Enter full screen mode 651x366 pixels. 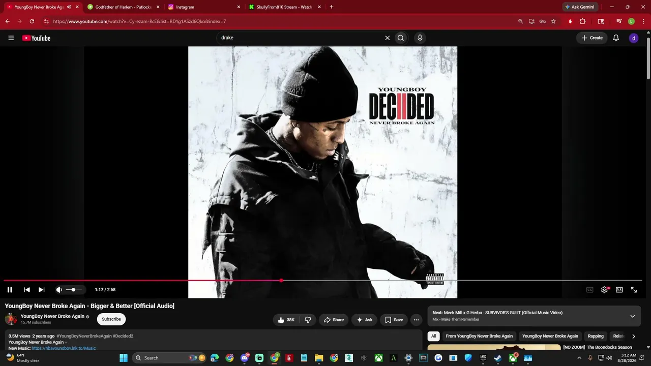[x=634, y=290]
